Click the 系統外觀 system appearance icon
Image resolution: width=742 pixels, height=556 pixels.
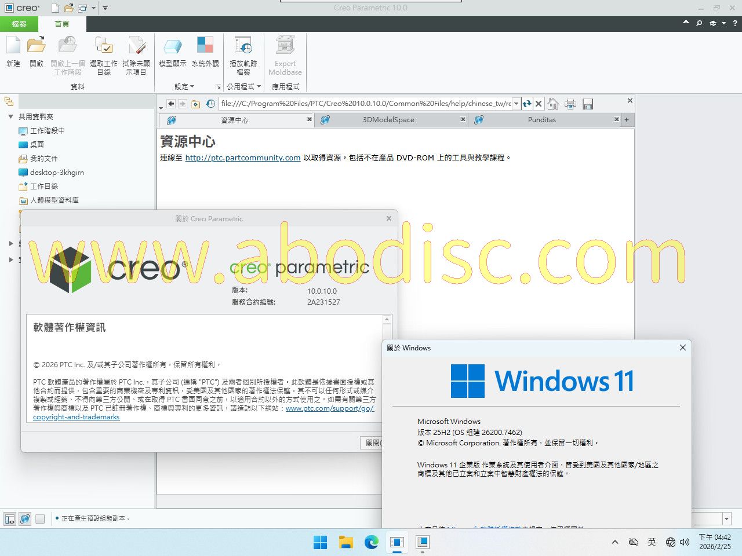[205, 46]
